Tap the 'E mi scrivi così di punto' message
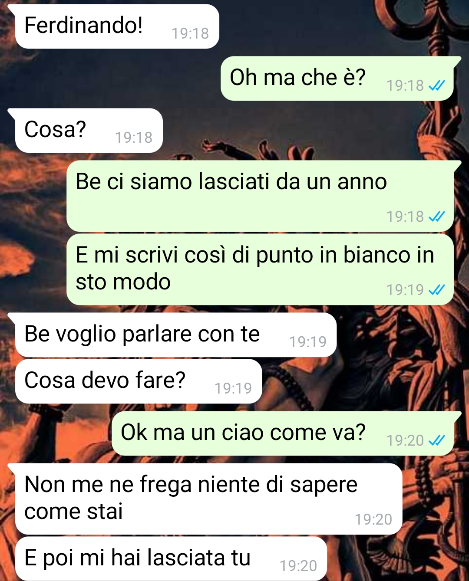Image resolution: width=469 pixels, height=581 pixels. pyautogui.click(x=260, y=269)
